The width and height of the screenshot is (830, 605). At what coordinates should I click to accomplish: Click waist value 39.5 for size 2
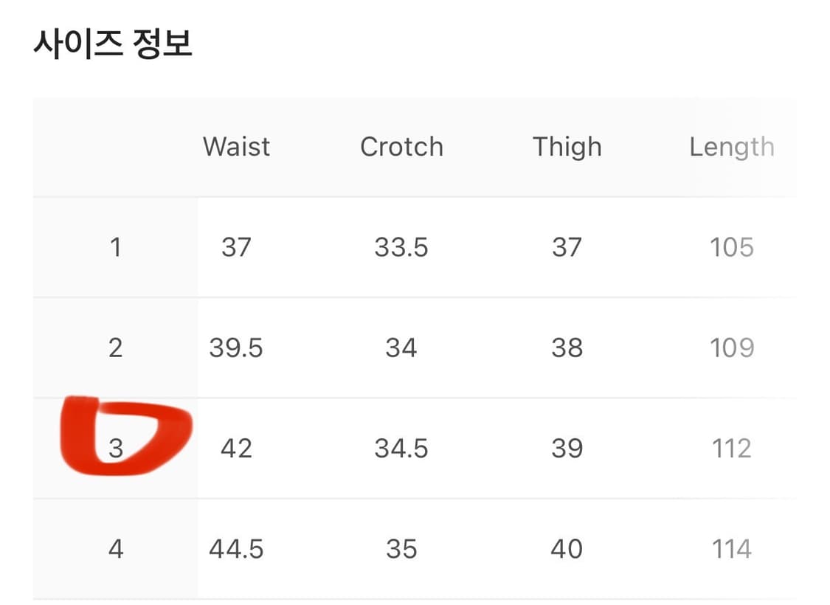236,348
